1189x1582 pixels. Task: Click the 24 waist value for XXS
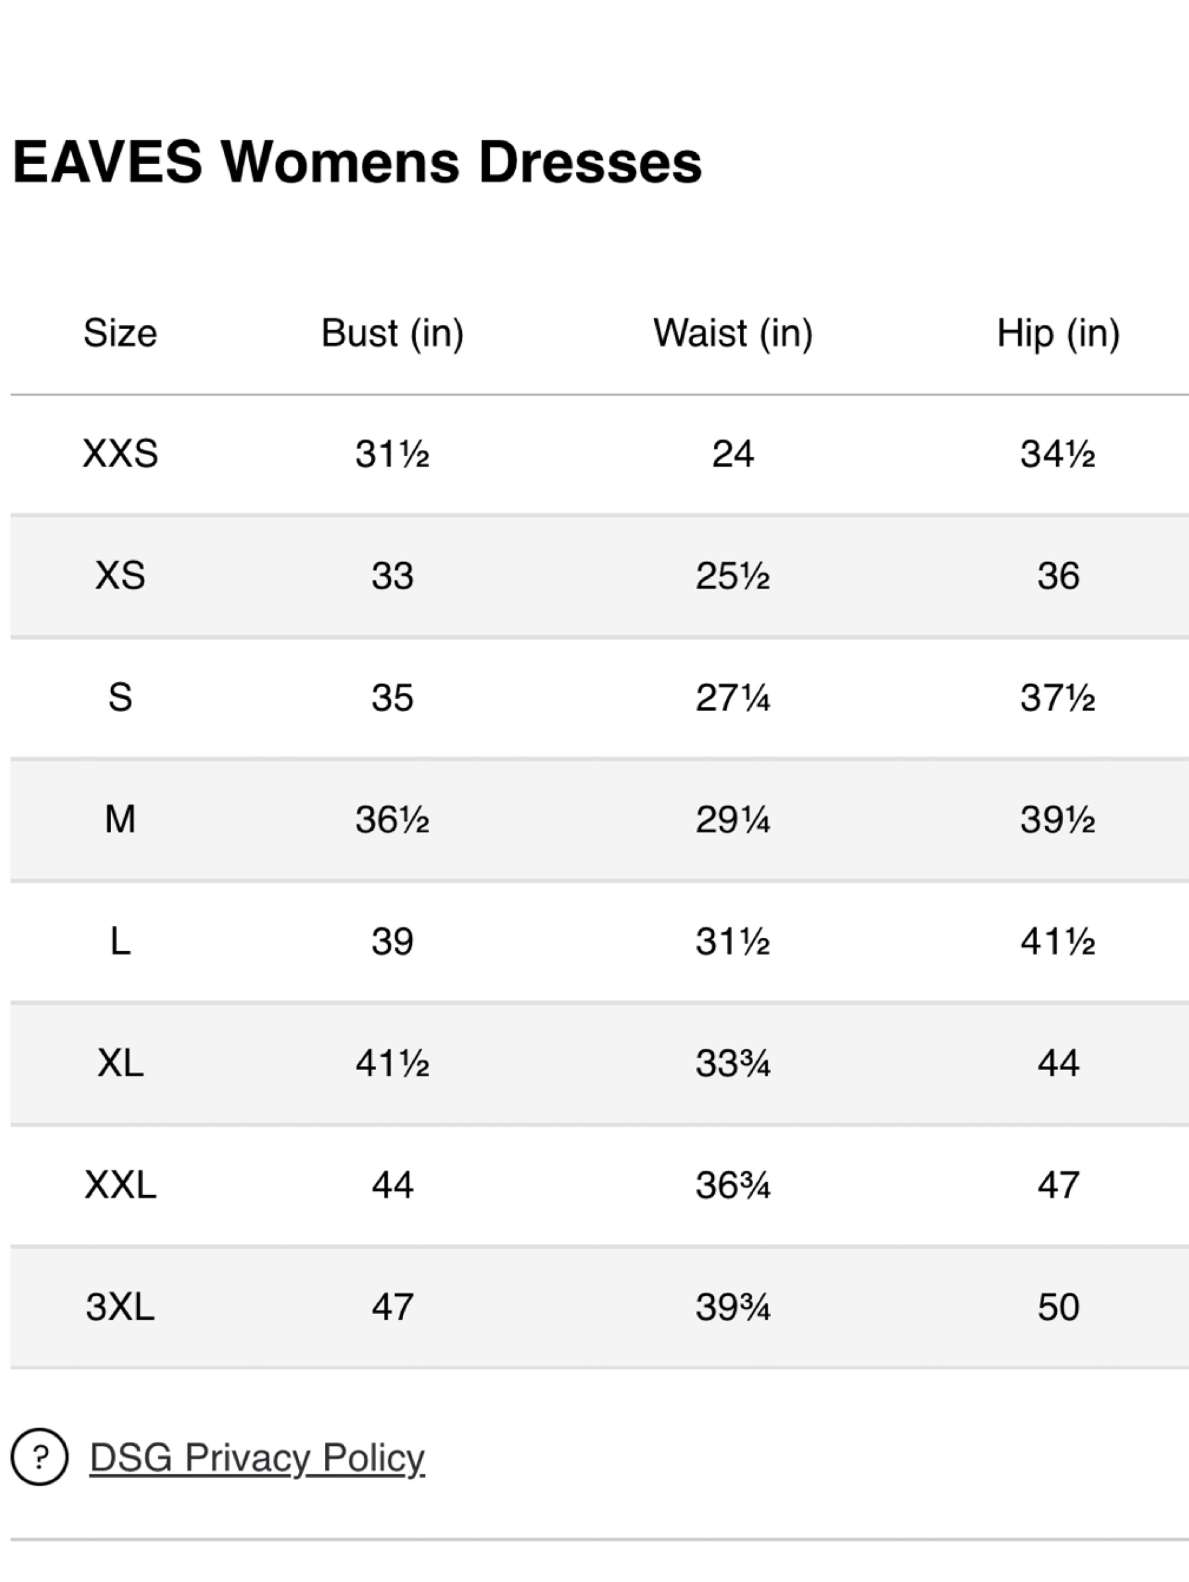(733, 453)
